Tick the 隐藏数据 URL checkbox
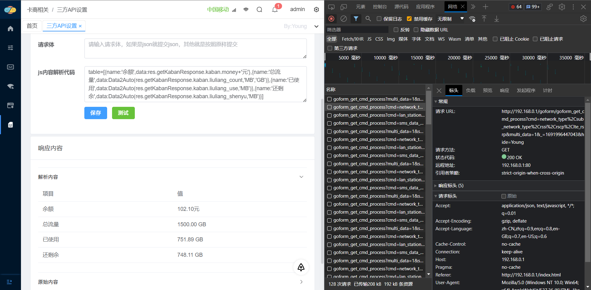Image resolution: width=591 pixels, height=290 pixels. click(416, 30)
